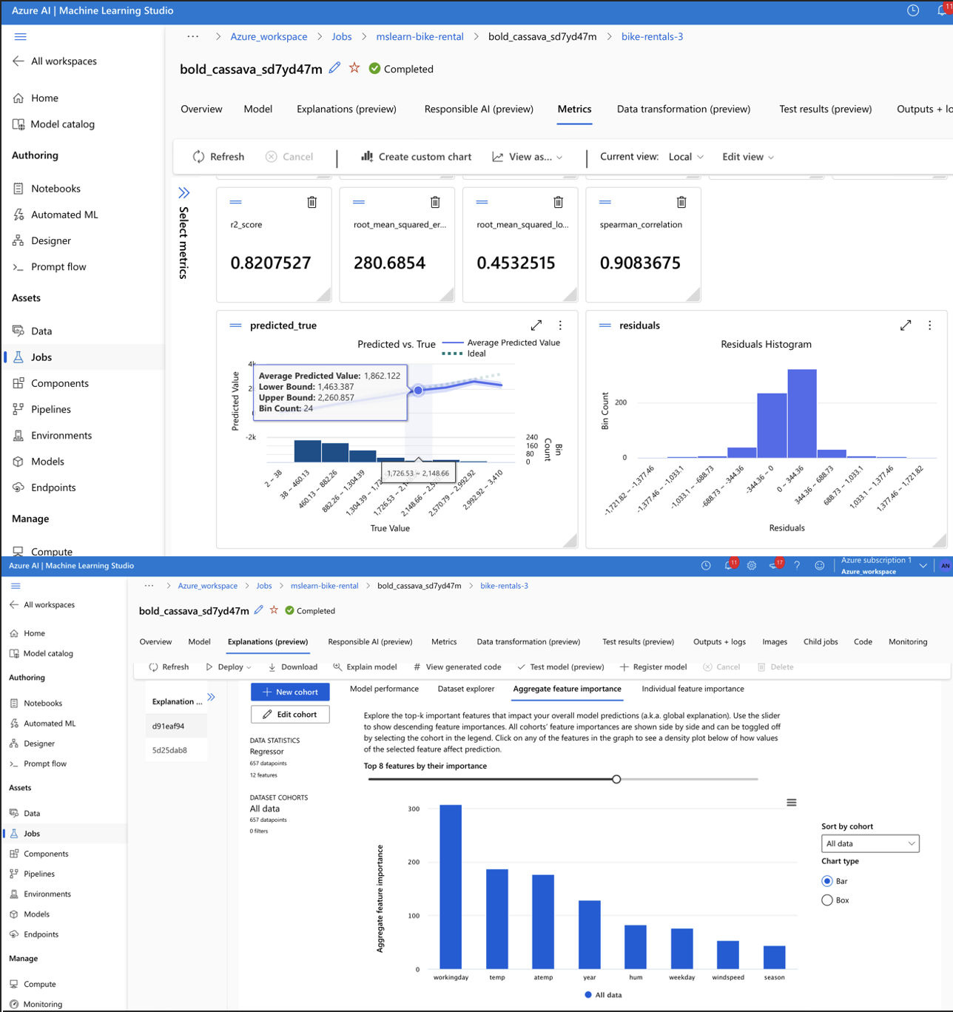Click the View generated code button
The height and width of the screenshot is (1012, 953).
[x=457, y=667]
